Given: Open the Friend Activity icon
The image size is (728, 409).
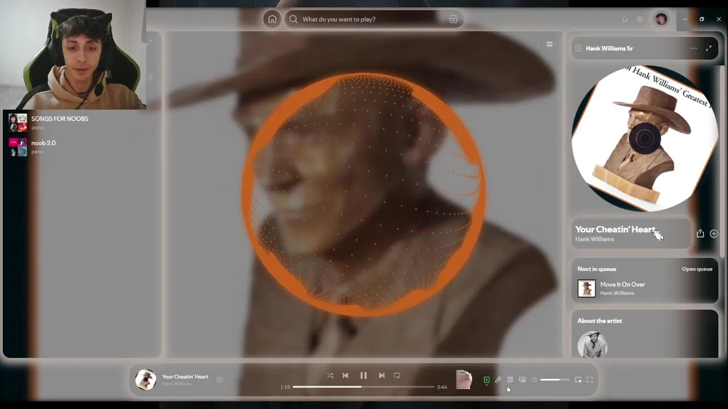Looking at the screenshot, I should 640,19.
